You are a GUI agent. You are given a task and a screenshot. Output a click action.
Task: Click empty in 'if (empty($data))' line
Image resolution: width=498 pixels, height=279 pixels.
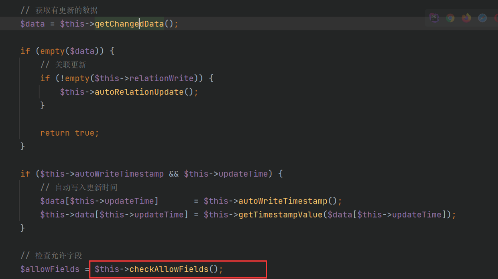tap(53, 51)
